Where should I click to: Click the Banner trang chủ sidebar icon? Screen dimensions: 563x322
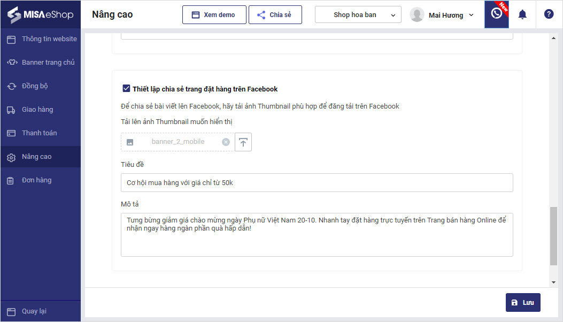click(12, 63)
